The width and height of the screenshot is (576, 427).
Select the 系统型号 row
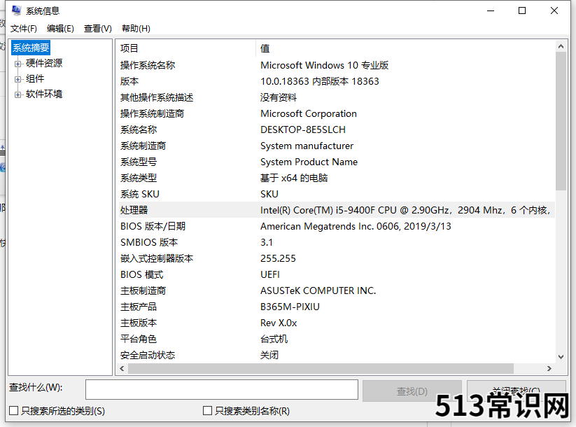coord(337,162)
